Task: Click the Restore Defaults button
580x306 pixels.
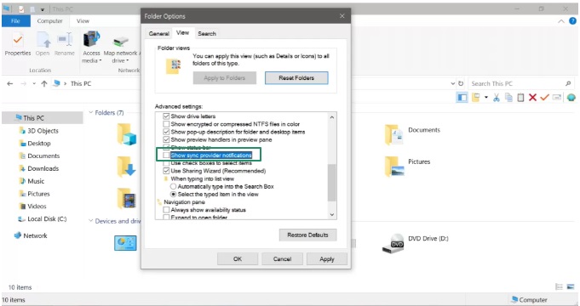Action: click(x=307, y=235)
